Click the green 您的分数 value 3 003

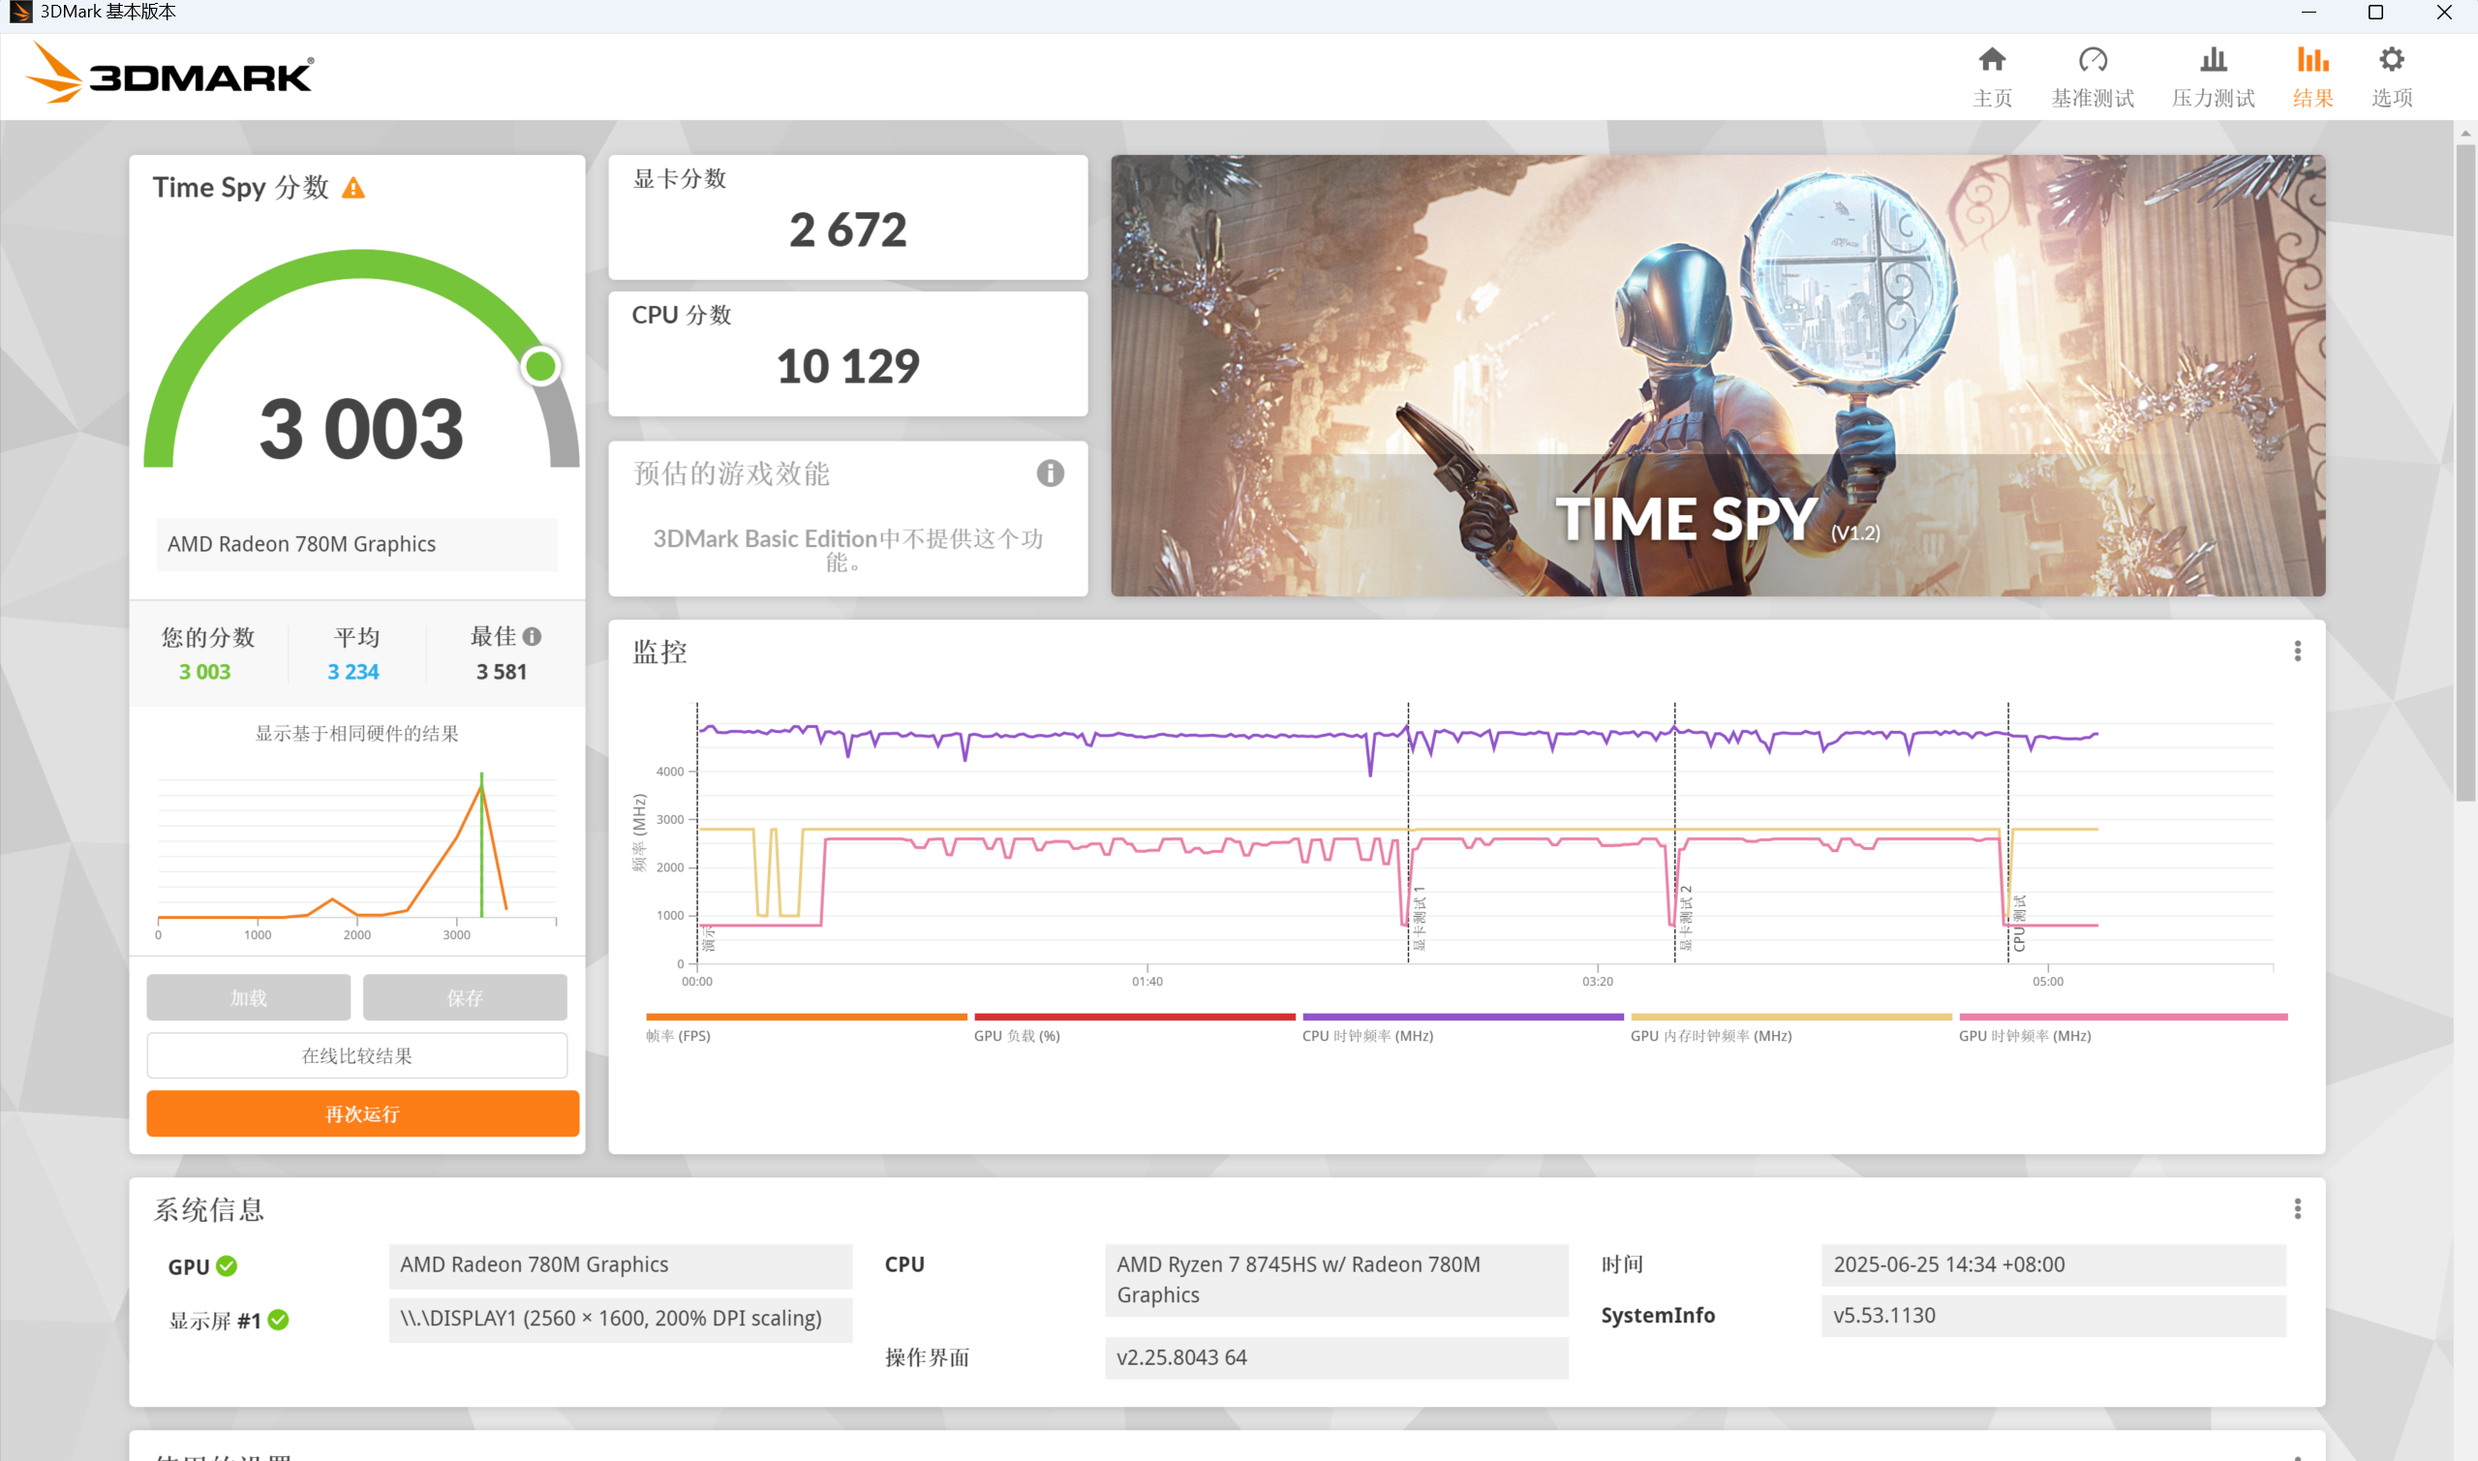point(204,671)
